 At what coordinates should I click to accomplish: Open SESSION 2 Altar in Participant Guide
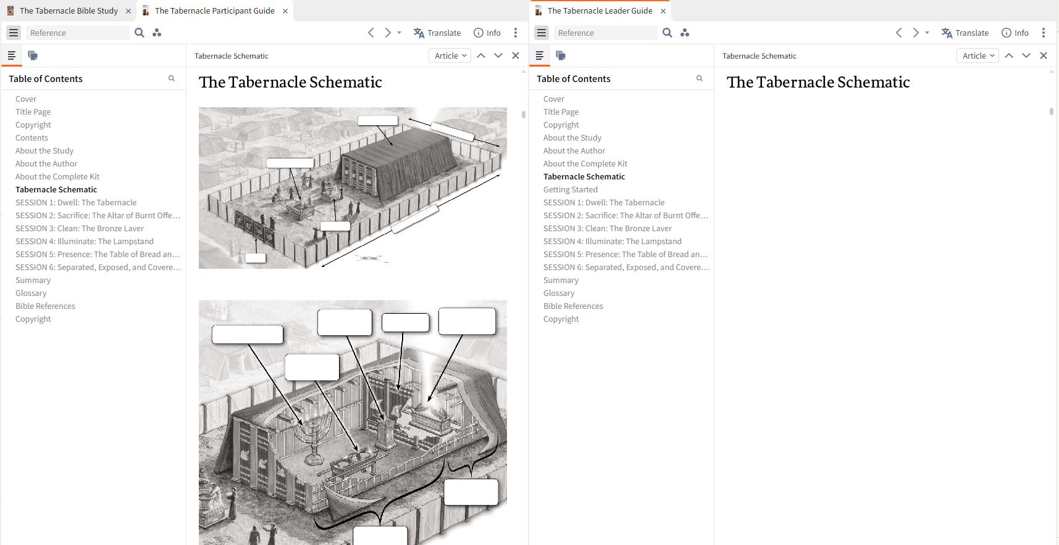point(98,215)
